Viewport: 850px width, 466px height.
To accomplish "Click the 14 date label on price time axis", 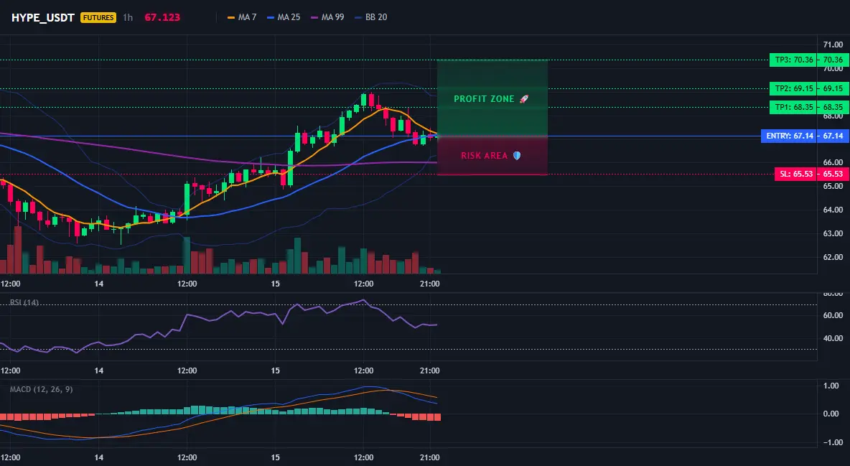I will pos(98,284).
